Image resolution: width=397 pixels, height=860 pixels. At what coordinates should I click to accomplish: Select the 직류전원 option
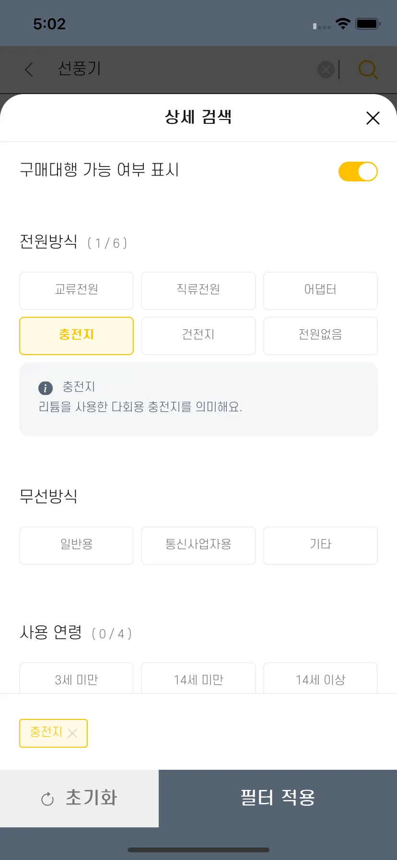(198, 290)
